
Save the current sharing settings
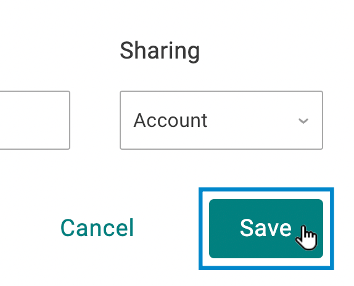coord(266,229)
